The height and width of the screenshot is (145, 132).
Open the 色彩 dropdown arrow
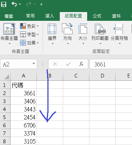(38, 26)
